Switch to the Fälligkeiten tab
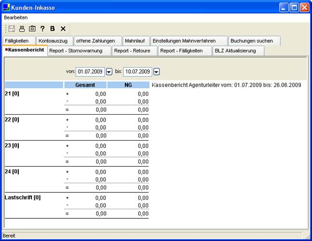 click(18, 41)
